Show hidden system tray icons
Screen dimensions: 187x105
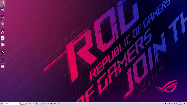[x=164, y=104]
